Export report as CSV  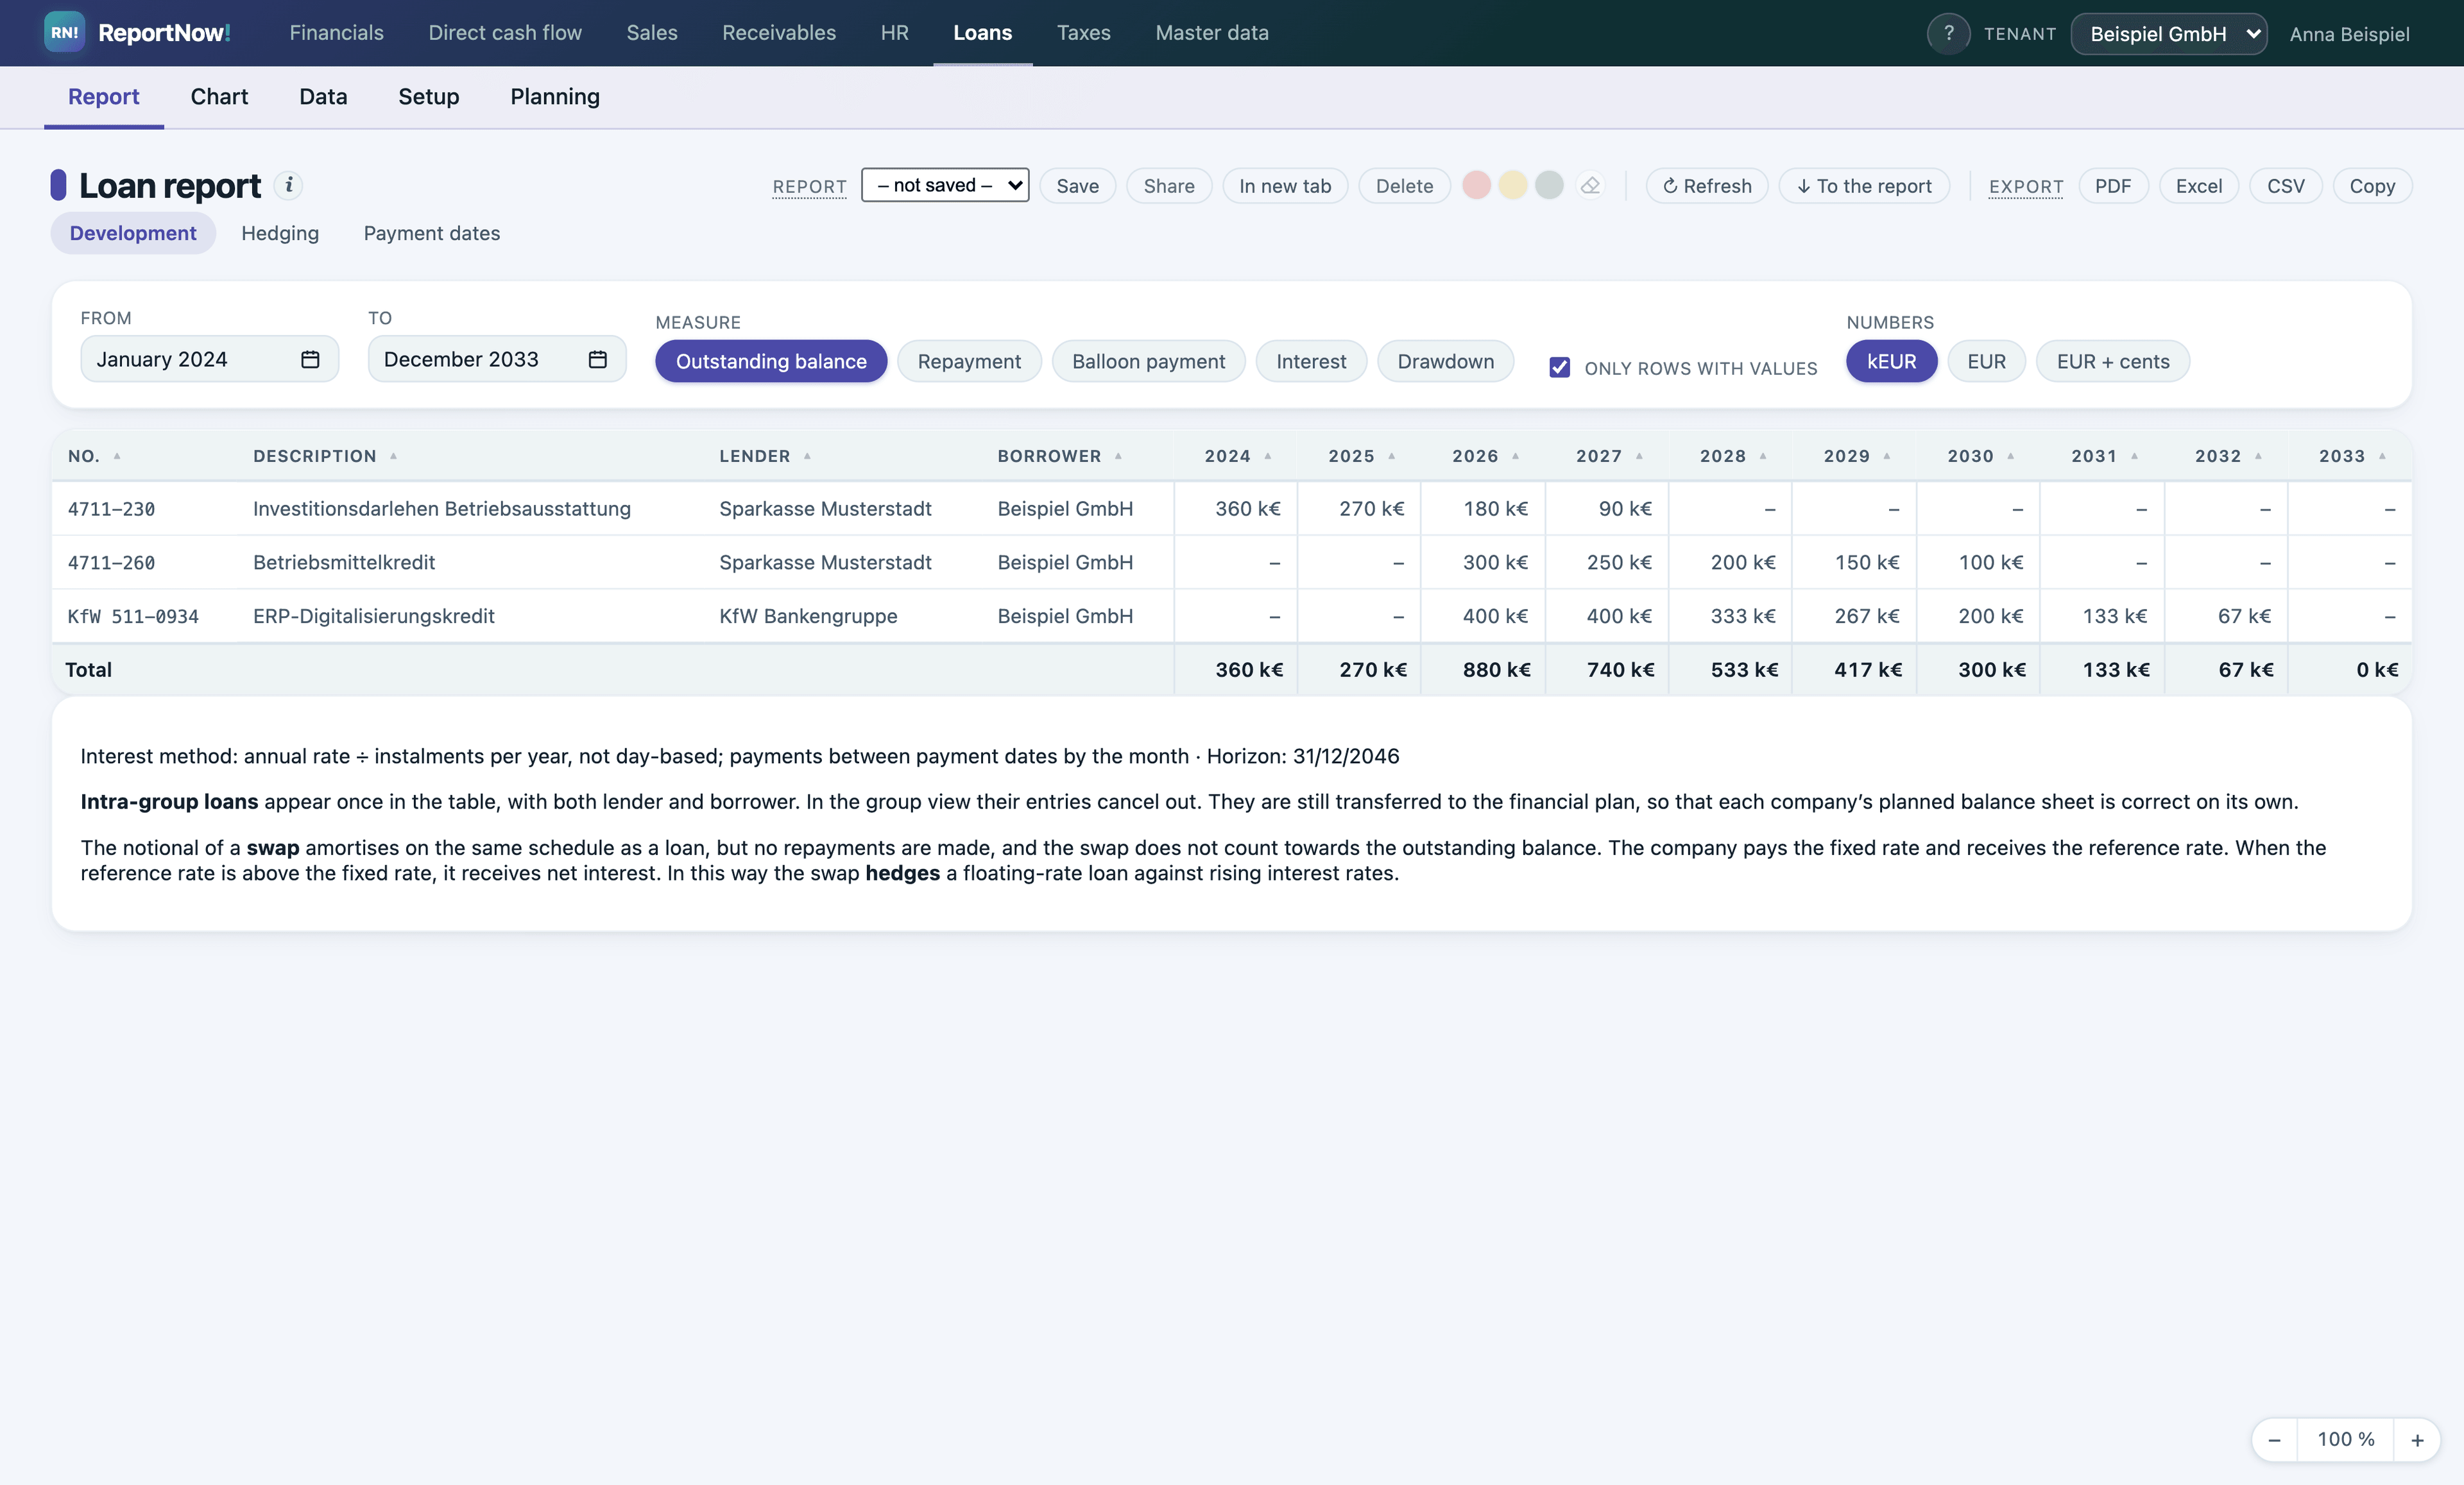[x=2285, y=185]
